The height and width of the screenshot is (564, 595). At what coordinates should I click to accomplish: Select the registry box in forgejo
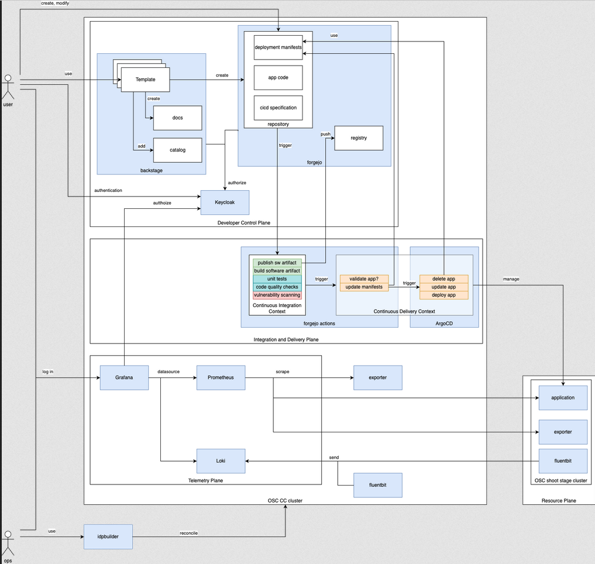pos(359,138)
